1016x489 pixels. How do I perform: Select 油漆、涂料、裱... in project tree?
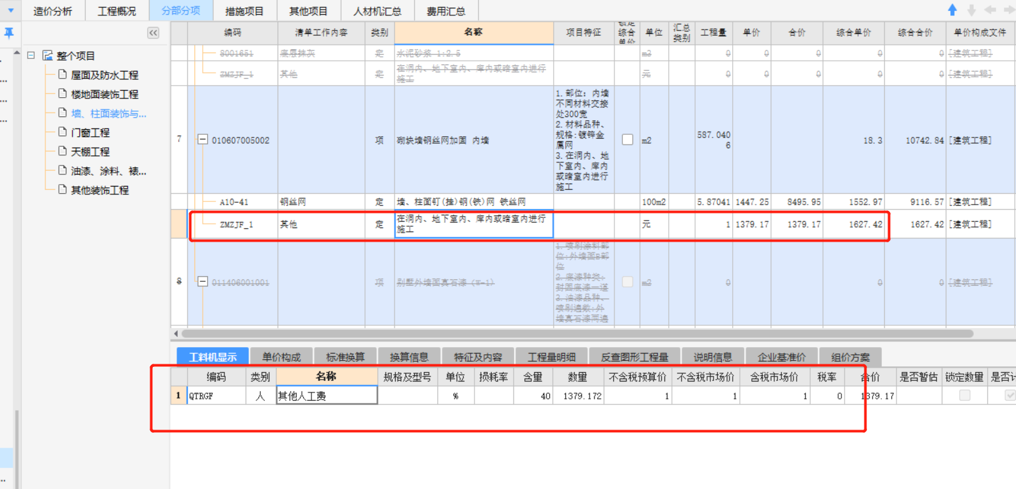[108, 171]
